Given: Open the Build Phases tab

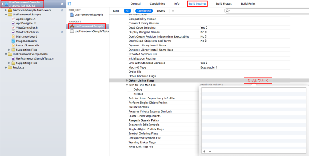Looking at the screenshot, I should [224, 4].
